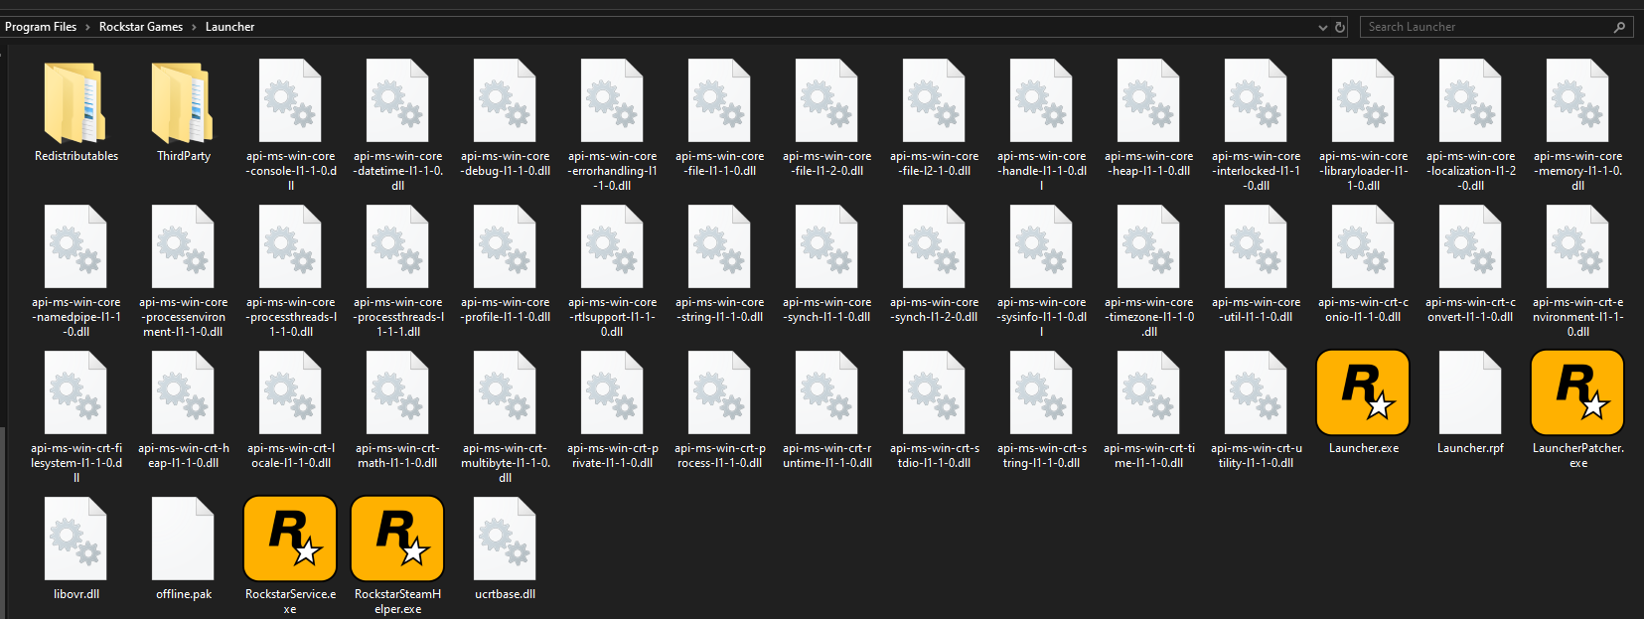1644x619 pixels.
Task: Select api-ms-win-core-memory-l1-1-0.dll icon
Action: click(1577, 100)
